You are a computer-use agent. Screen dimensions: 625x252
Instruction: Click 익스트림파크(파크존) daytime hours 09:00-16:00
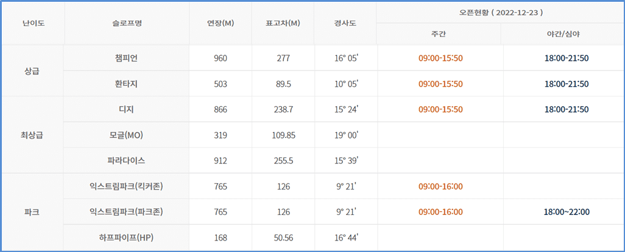[440, 213]
